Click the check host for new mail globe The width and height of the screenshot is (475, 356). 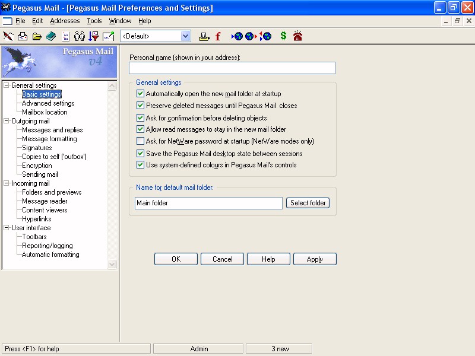coord(237,36)
